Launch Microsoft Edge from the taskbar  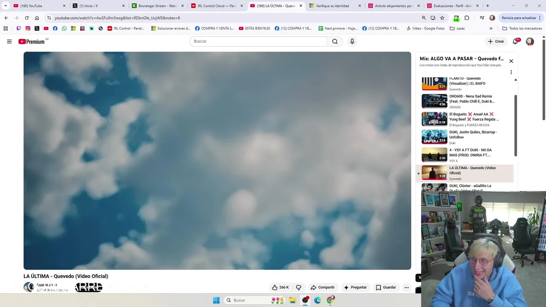(x=317, y=300)
